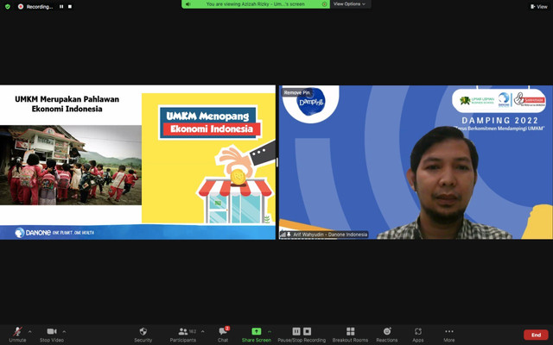Unmute the microphone
Viewport: 553px width, 345px height.
point(17,335)
